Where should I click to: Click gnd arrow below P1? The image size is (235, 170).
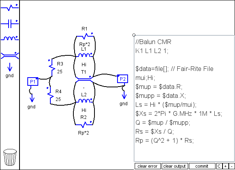32,99
